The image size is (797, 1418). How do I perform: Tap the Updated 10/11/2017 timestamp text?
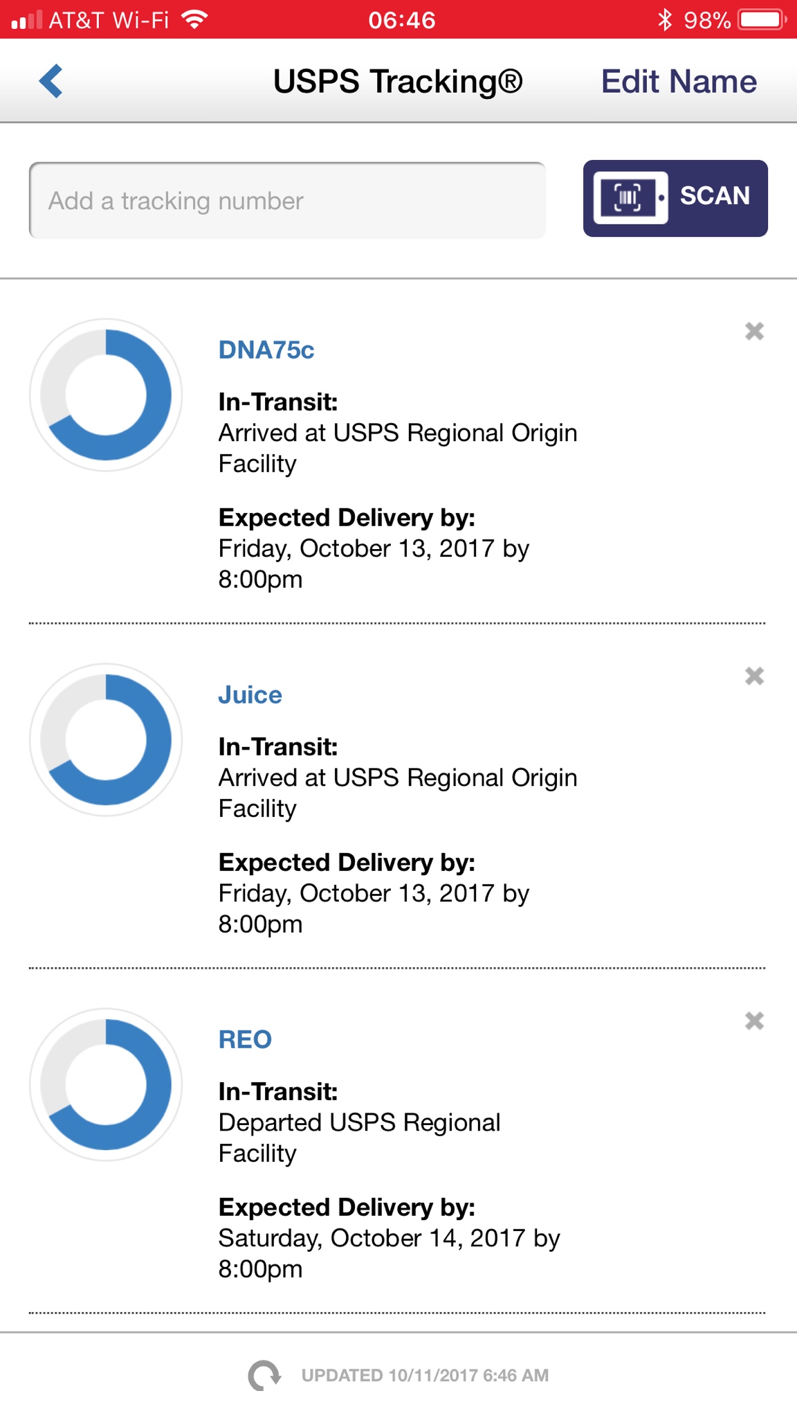425,1375
